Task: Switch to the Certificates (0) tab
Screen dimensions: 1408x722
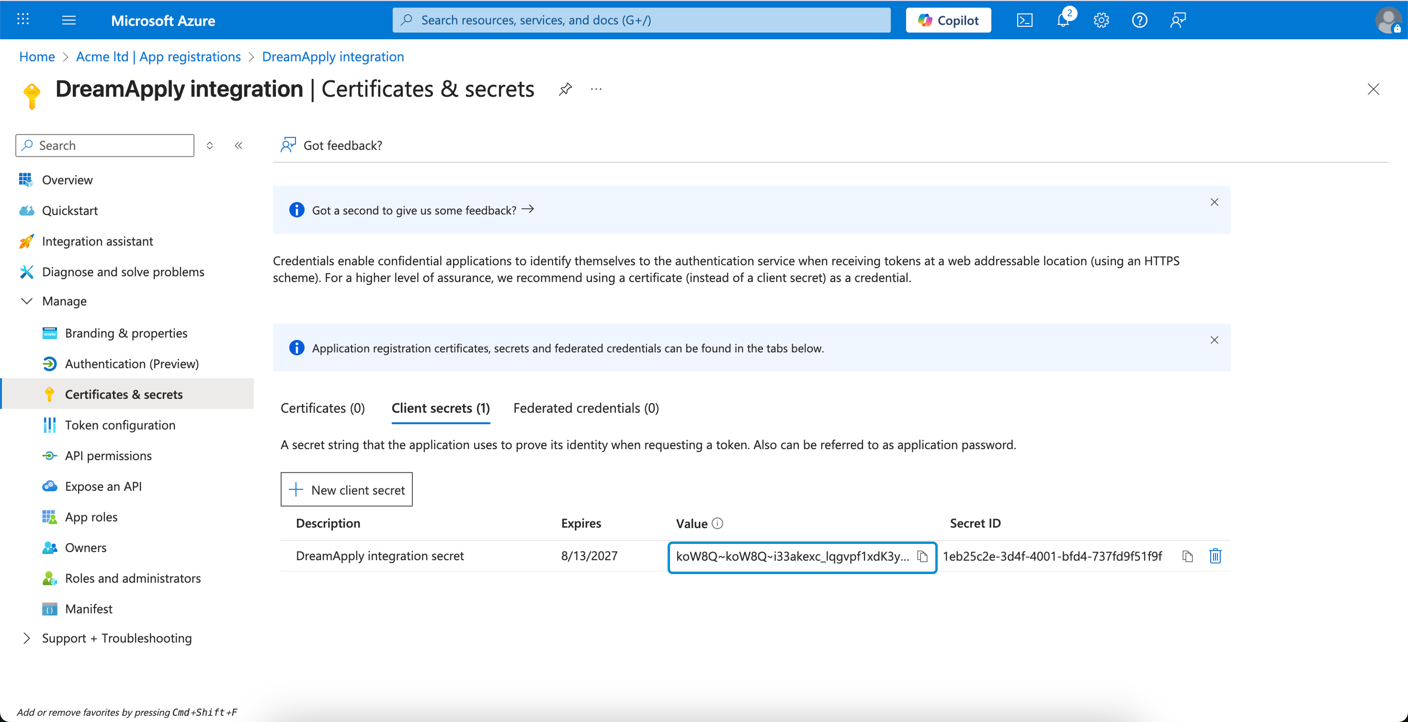Action: pyautogui.click(x=322, y=408)
